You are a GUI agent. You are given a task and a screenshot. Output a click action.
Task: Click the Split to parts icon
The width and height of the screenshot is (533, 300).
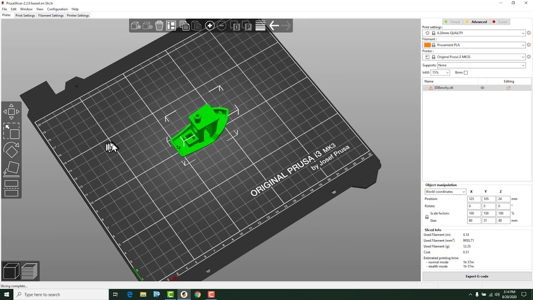coord(247,26)
